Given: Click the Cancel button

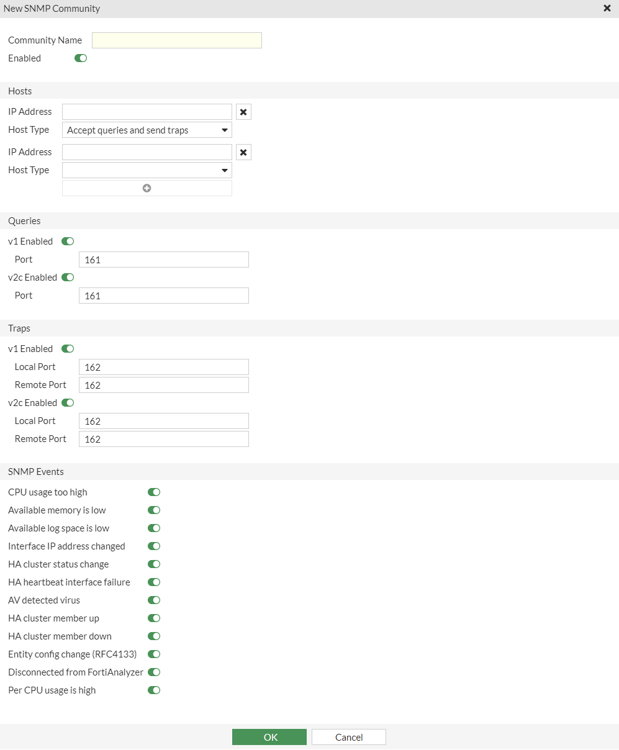Looking at the screenshot, I should pos(349,737).
